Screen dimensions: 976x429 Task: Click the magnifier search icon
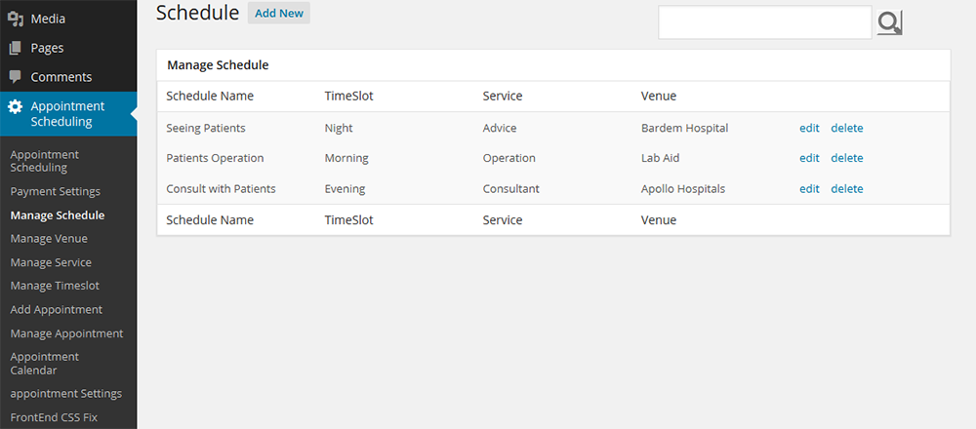pyautogui.click(x=889, y=22)
